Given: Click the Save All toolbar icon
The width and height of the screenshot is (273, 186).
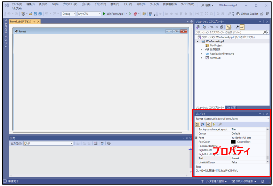Looking at the screenshot, I should pos(40,14).
